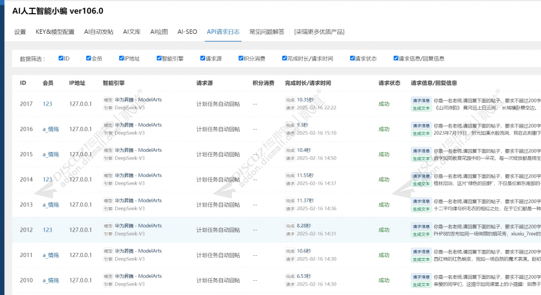Screen dimensions: 541x295
Task: Click the ID cell 2011
Action: (x=26, y=255)
